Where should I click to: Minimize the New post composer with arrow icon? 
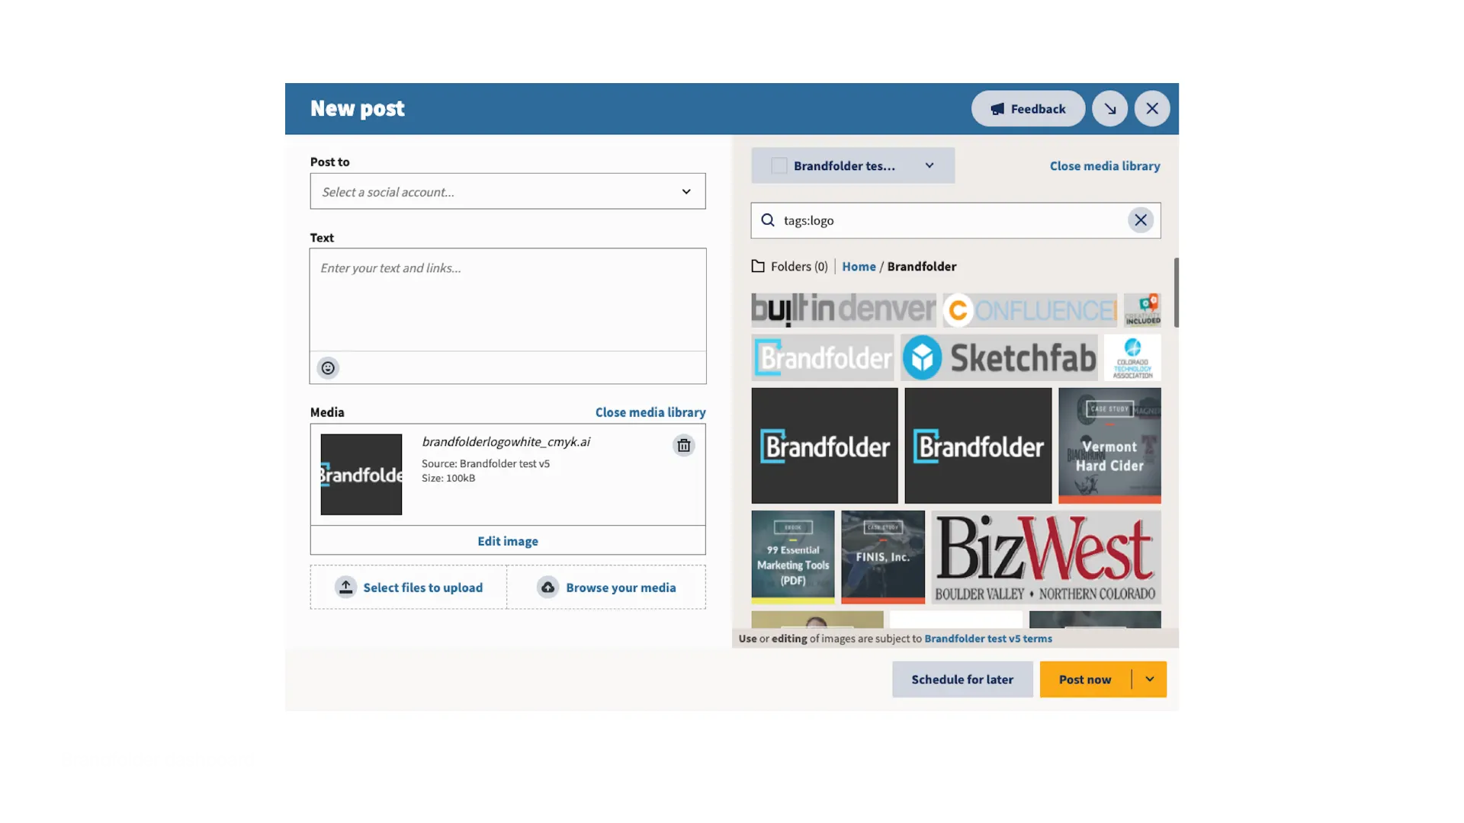pos(1110,109)
